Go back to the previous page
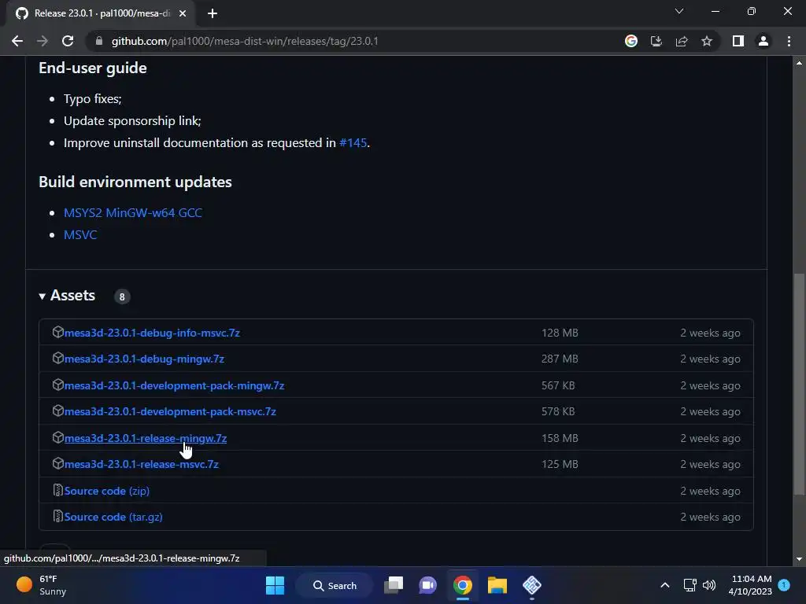 click(x=17, y=41)
